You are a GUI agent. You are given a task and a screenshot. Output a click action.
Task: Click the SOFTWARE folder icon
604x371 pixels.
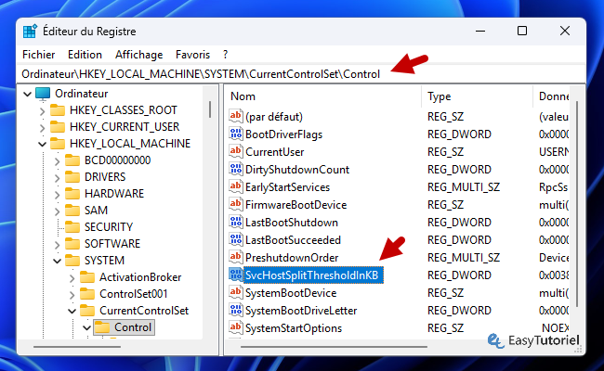click(x=72, y=244)
